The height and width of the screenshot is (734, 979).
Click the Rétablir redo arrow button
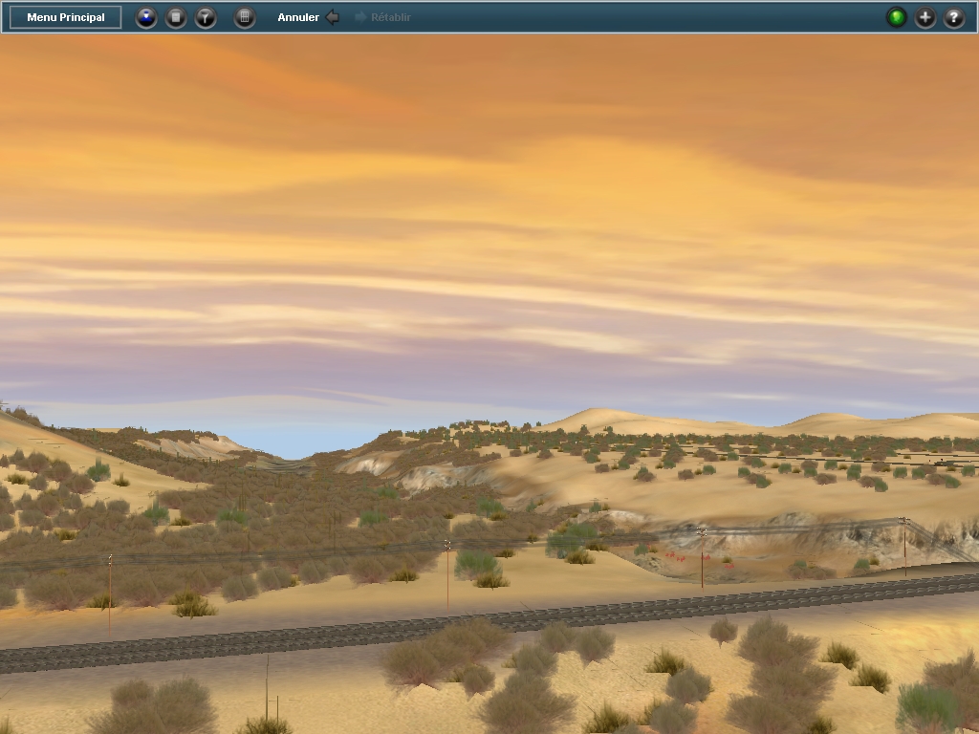pyautogui.click(x=382, y=17)
